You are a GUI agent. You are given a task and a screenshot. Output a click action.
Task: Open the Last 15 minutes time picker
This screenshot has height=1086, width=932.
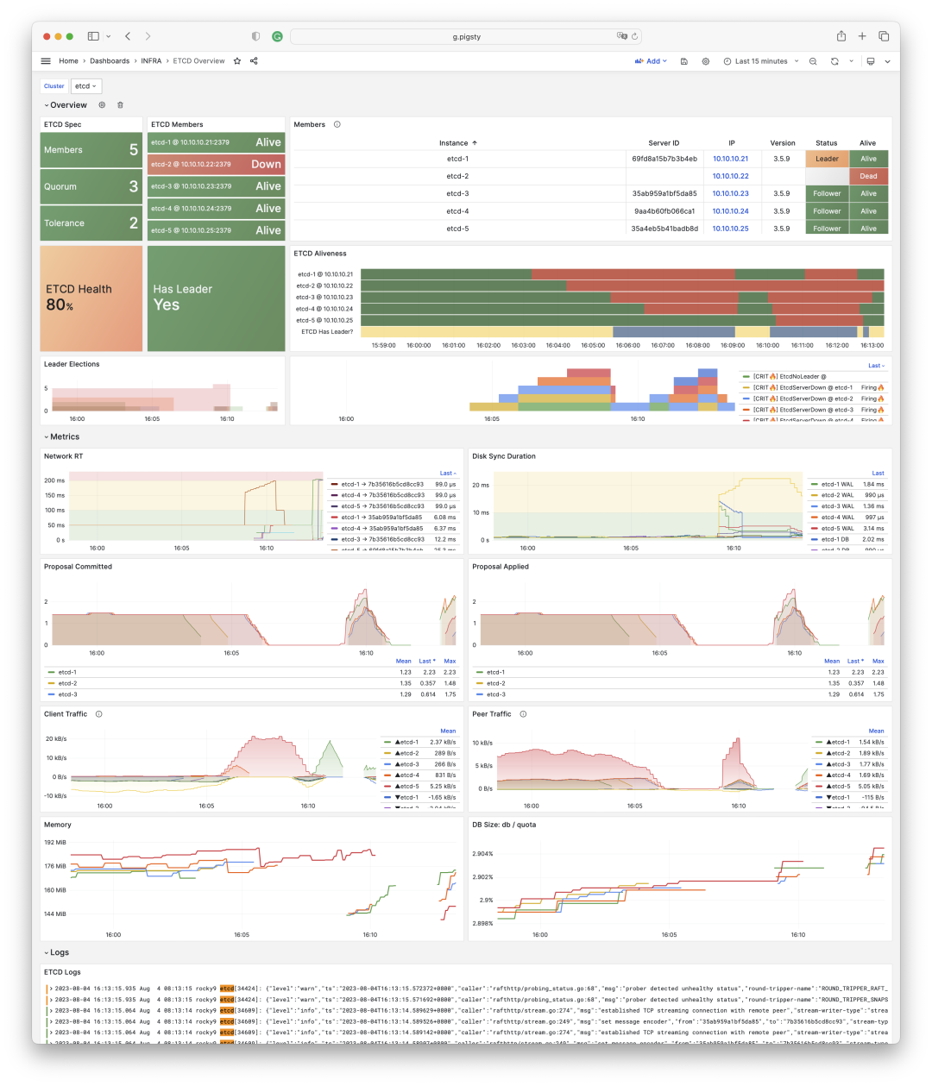click(760, 61)
